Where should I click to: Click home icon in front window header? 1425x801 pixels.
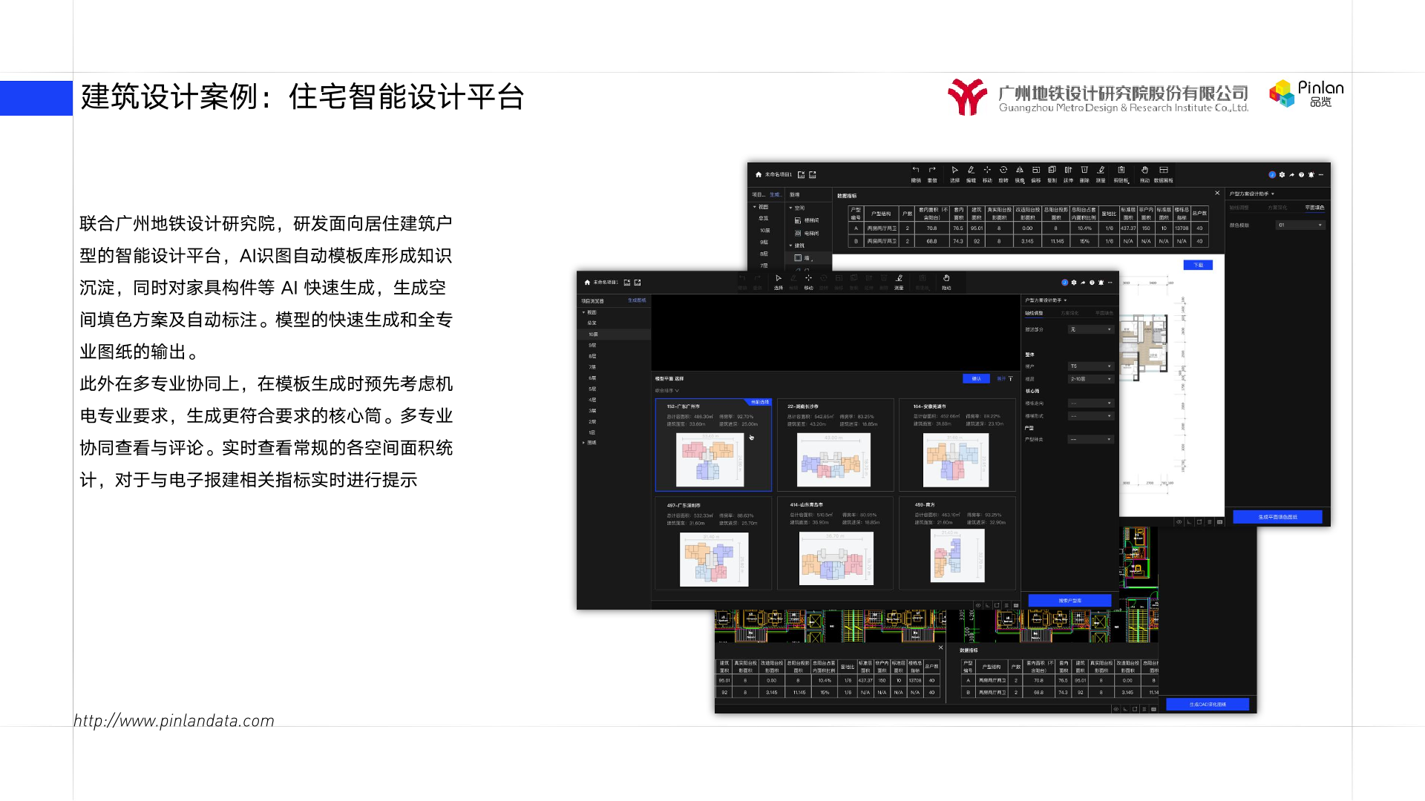(587, 283)
